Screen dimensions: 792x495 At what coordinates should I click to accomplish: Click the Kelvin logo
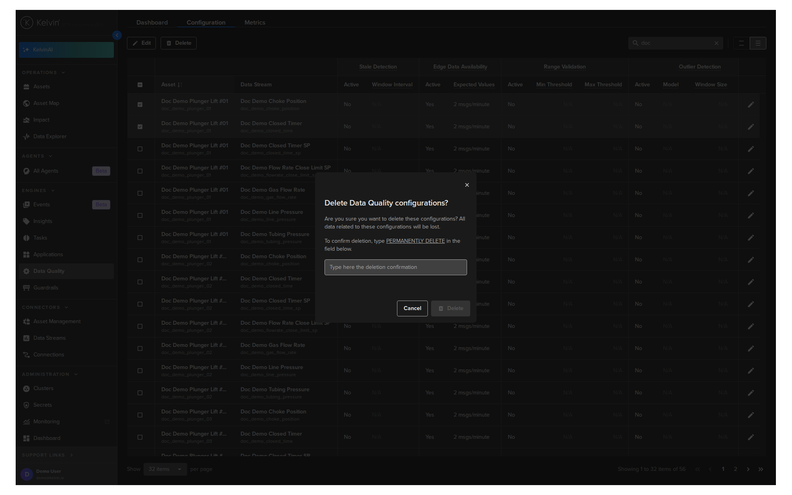tap(40, 23)
